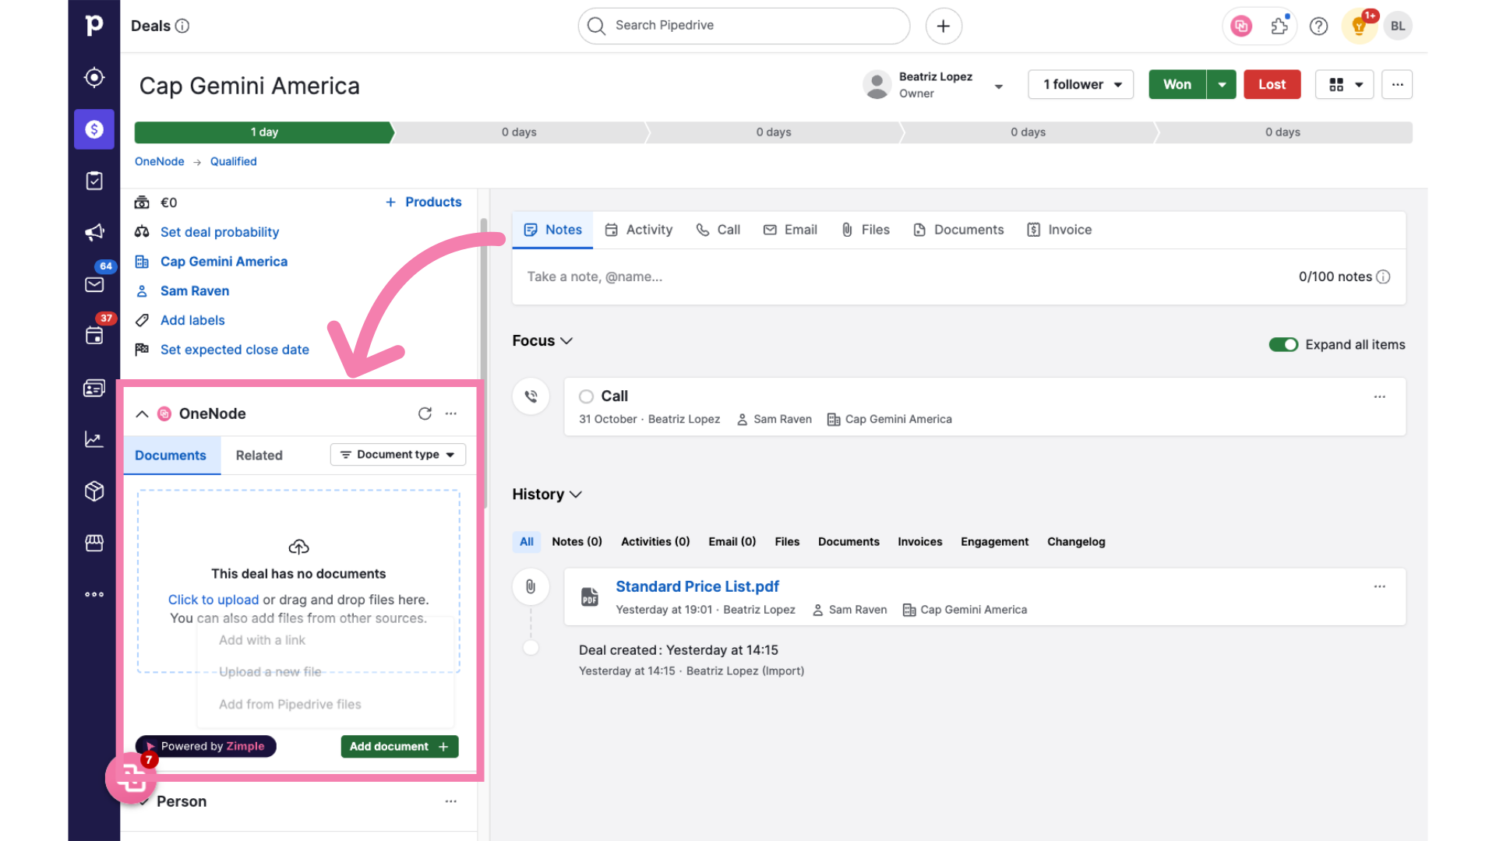The height and width of the screenshot is (841, 1496).
Task: Open the Zimple floating chat widget
Action: pos(132,776)
